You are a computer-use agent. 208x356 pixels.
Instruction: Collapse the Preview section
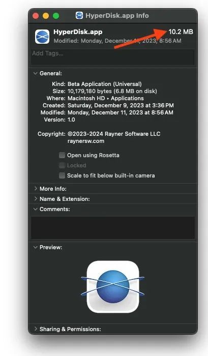[36, 247]
